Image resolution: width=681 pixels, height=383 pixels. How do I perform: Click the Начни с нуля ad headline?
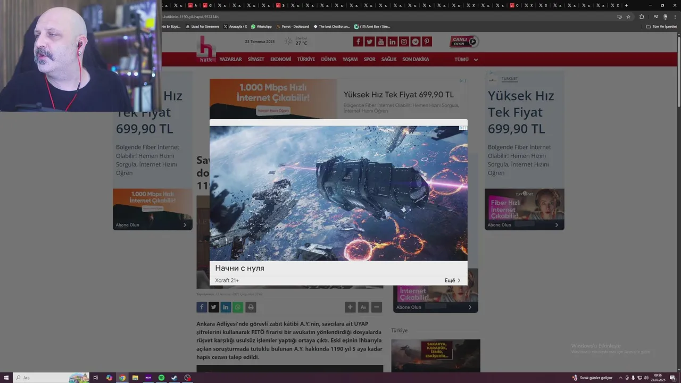(239, 268)
